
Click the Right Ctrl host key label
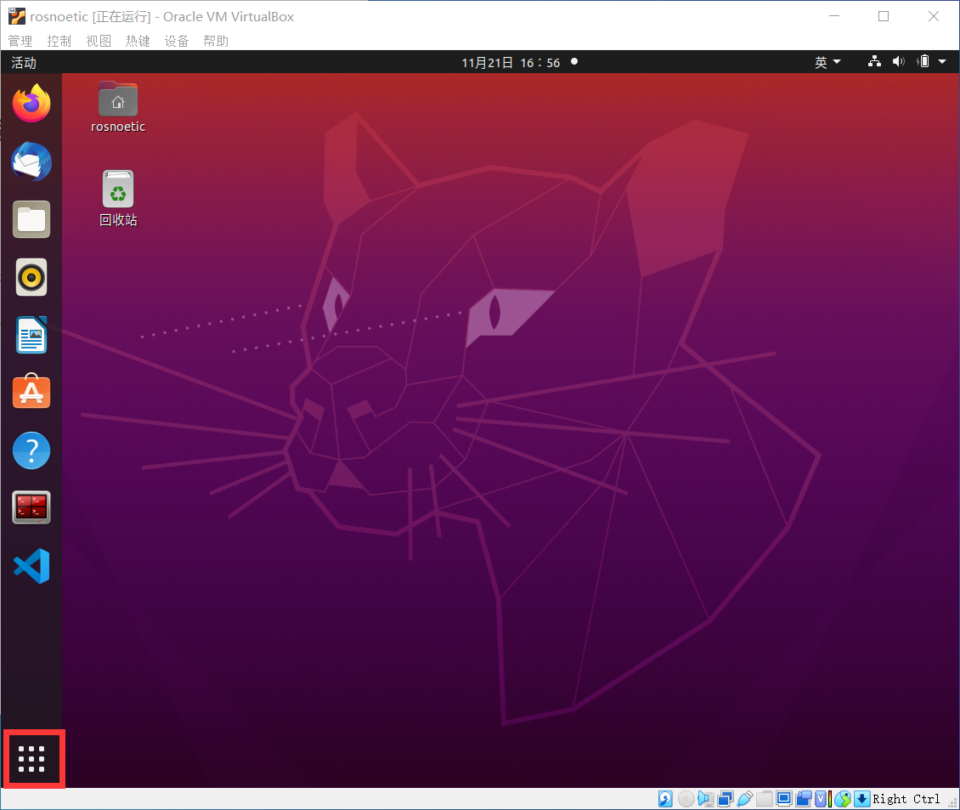pyautogui.click(x=906, y=799)
